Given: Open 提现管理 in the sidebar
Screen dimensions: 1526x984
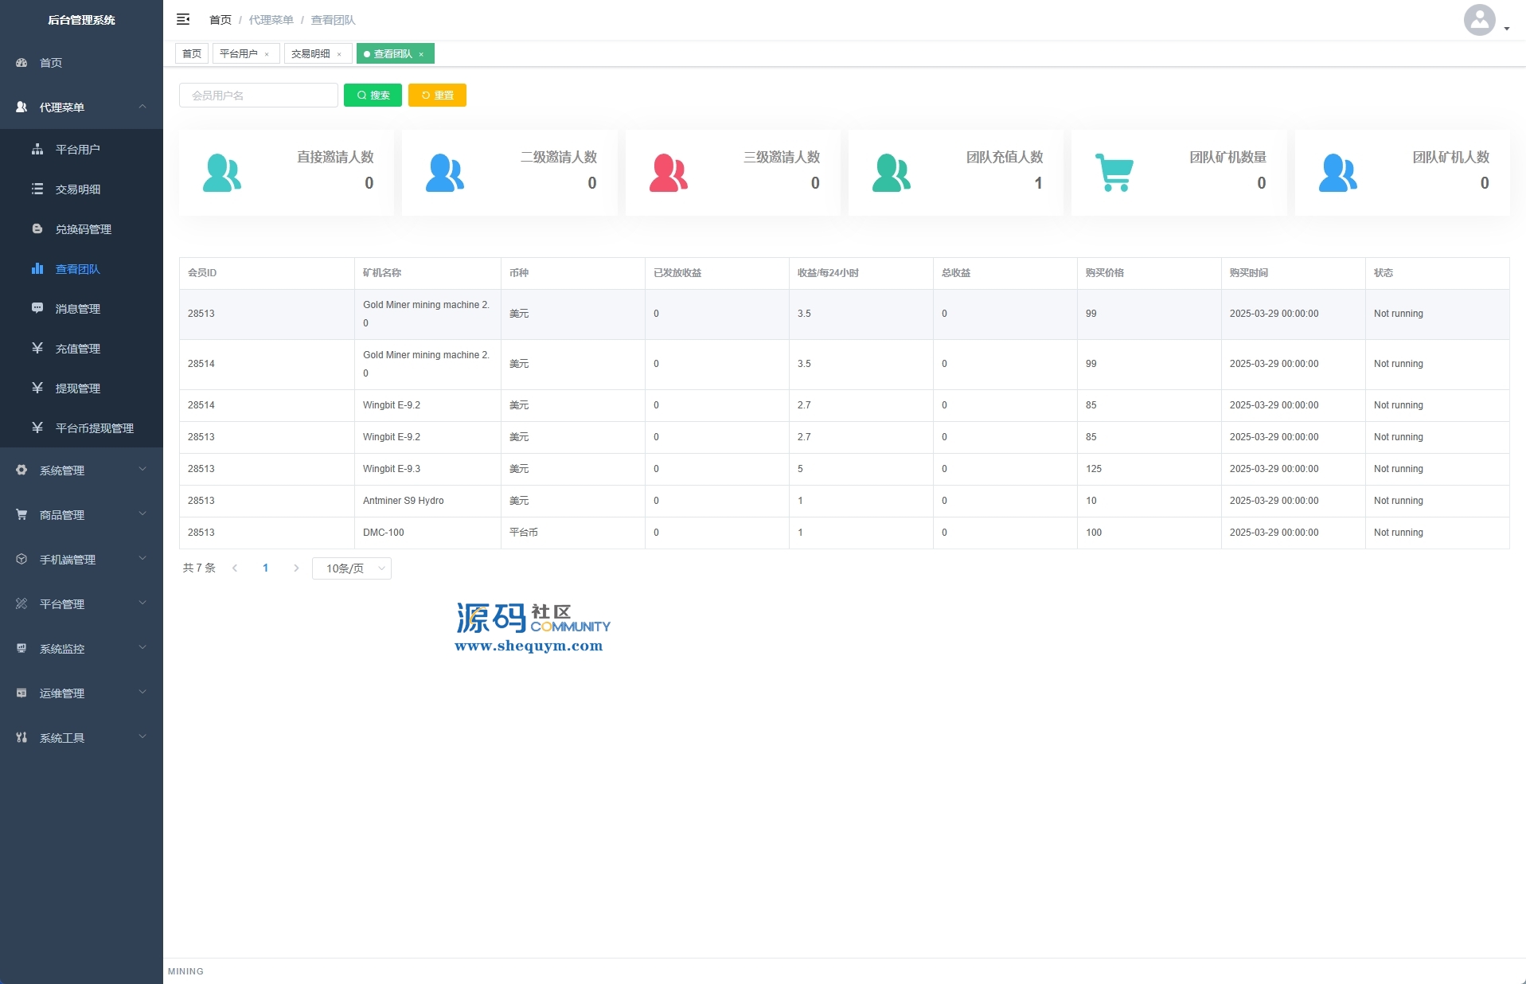Looking at the screenshot, I should pos(78,389).
